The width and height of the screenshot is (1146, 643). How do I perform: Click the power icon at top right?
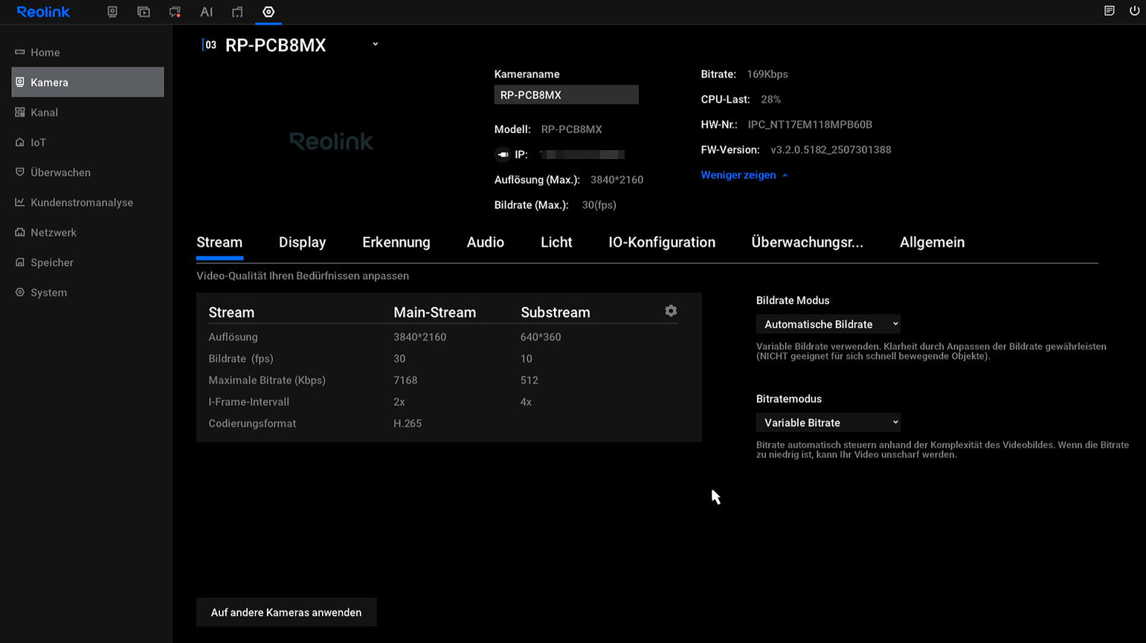tap(1134, 11)
